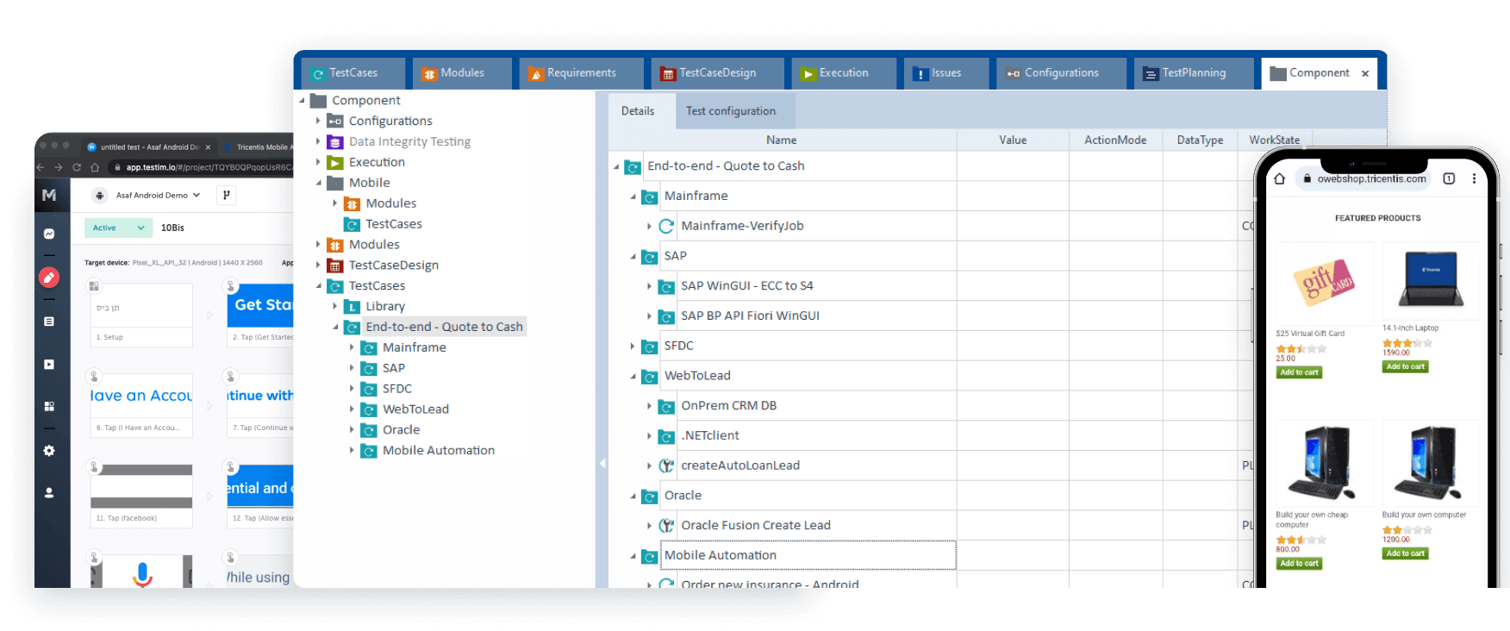Add $25 Virtual Gift Card to cart
Screen dimensions: 1510x631
click(1299, 372)
